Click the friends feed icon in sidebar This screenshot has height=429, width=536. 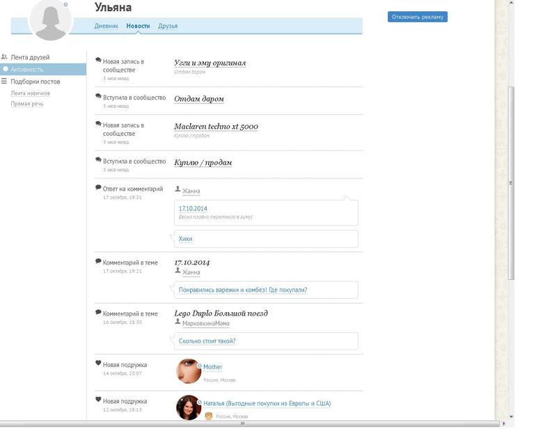(x=5, y=57)
